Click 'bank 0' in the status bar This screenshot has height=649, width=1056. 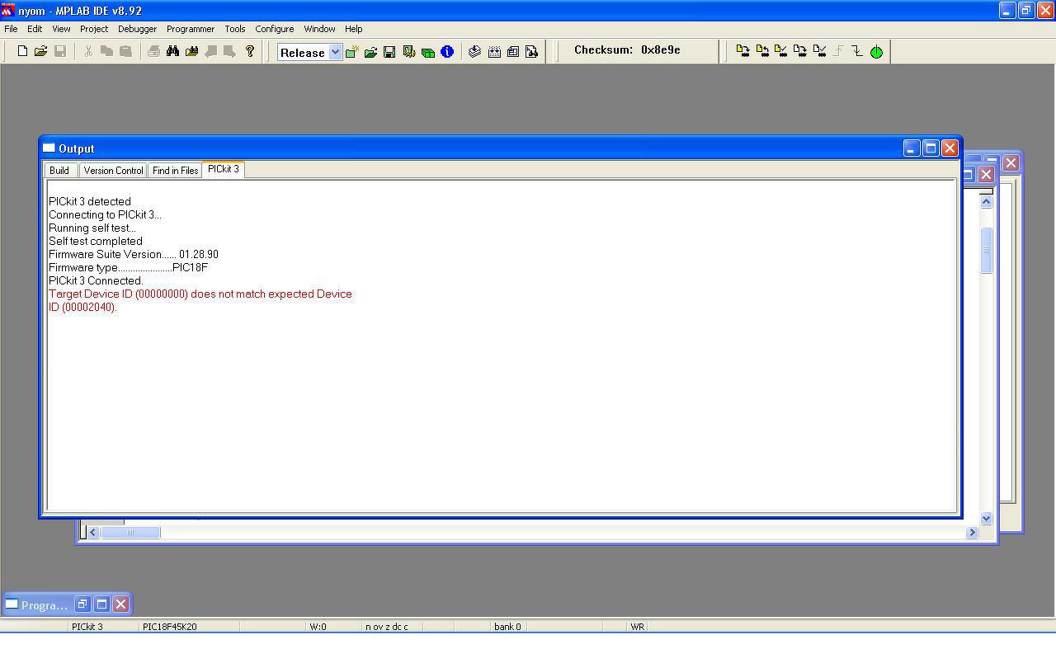[x=507, y=627]
